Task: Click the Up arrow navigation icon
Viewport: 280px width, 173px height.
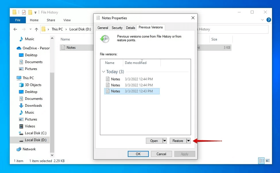Action: pyautogui.click(x=36, y=29)
